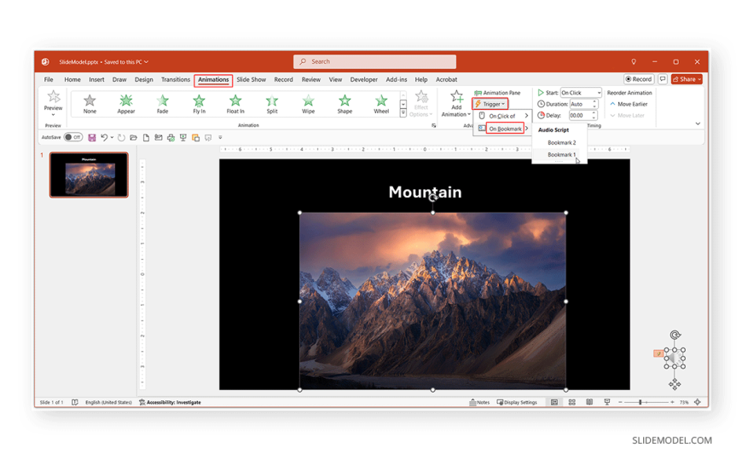The width and height of the screenshot is (742, 459).
Task: Open the Transitions tab
Action: coord(176,79)
